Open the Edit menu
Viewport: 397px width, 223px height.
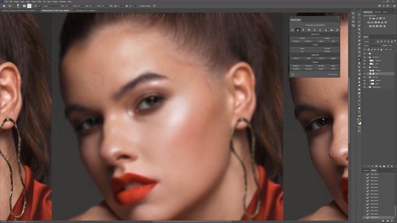tap(11, 1)
